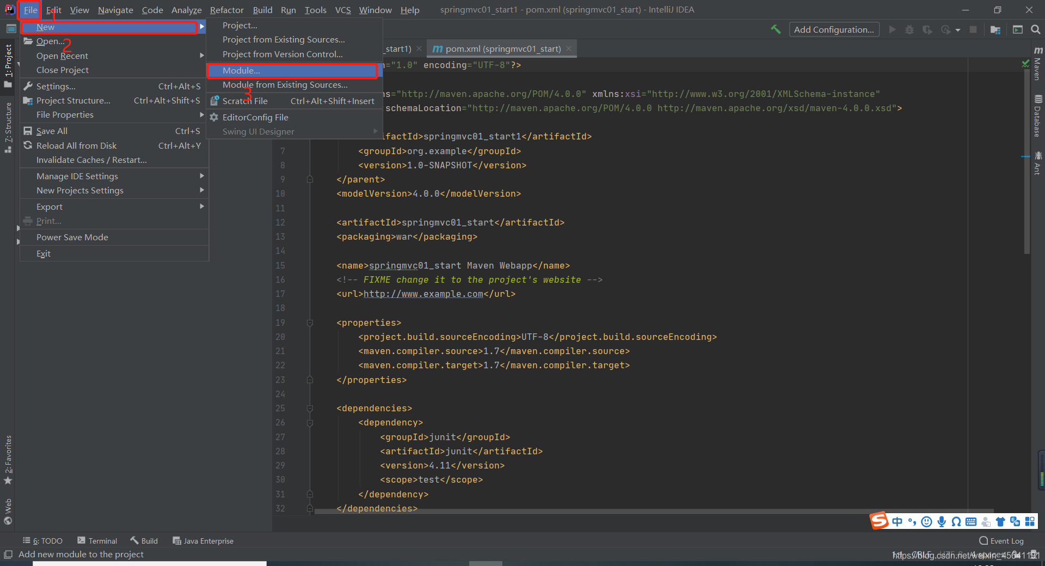Click Reload All from Disk
This screenshot has width=1045, height=566.
[x=114, y=145]
